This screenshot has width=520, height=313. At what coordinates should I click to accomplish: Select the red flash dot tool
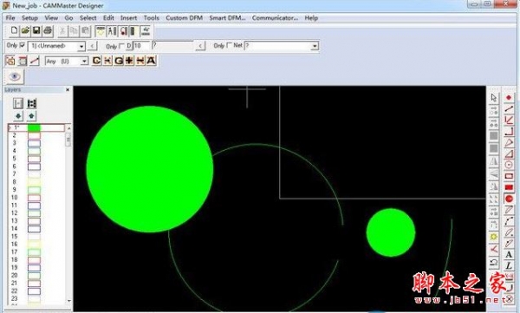click(x=509, y=98)
